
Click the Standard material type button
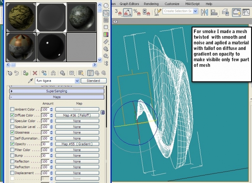click(93, 81)
